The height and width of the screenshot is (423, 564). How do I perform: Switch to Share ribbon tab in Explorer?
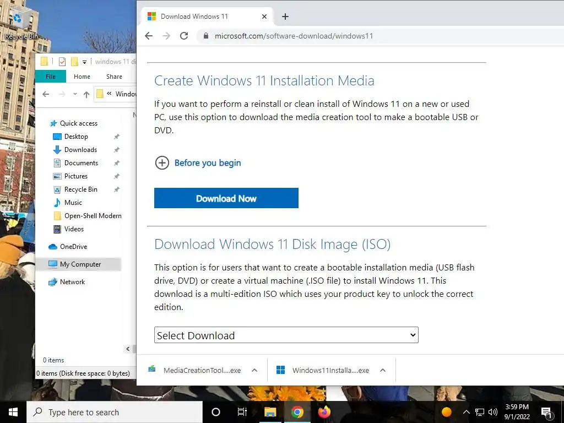[x=114, y=76]
